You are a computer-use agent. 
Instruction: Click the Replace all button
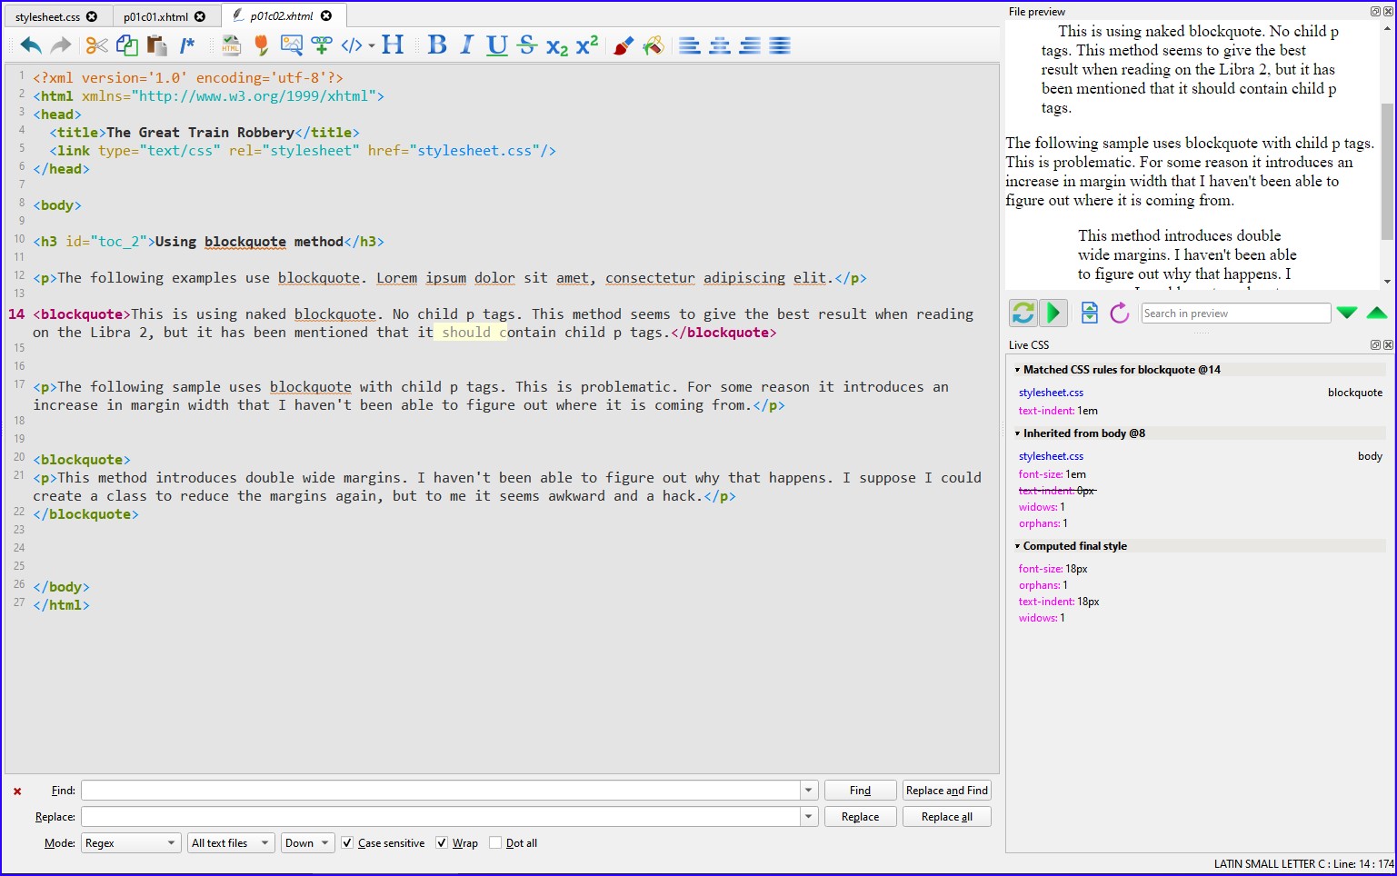tap(946, 817)
